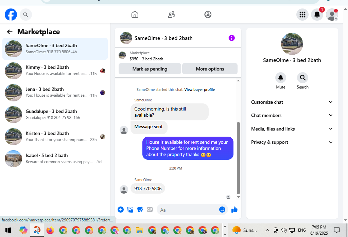Viewport: 348px width, 237px height.
Task: Open the taskbar clock showing 7:05 PM
Action: coord(319,230)
